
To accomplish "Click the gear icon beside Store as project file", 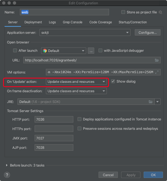I will click(161, 12).
